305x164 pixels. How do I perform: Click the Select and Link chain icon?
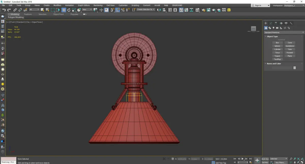pyautogui.click(x=15, y=10)
